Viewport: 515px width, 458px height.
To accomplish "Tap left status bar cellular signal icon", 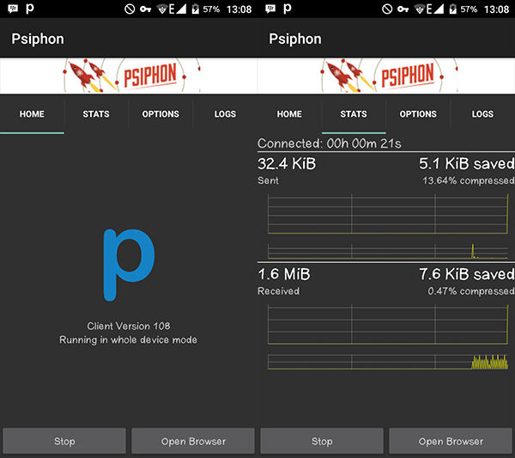I will point(180,9).
